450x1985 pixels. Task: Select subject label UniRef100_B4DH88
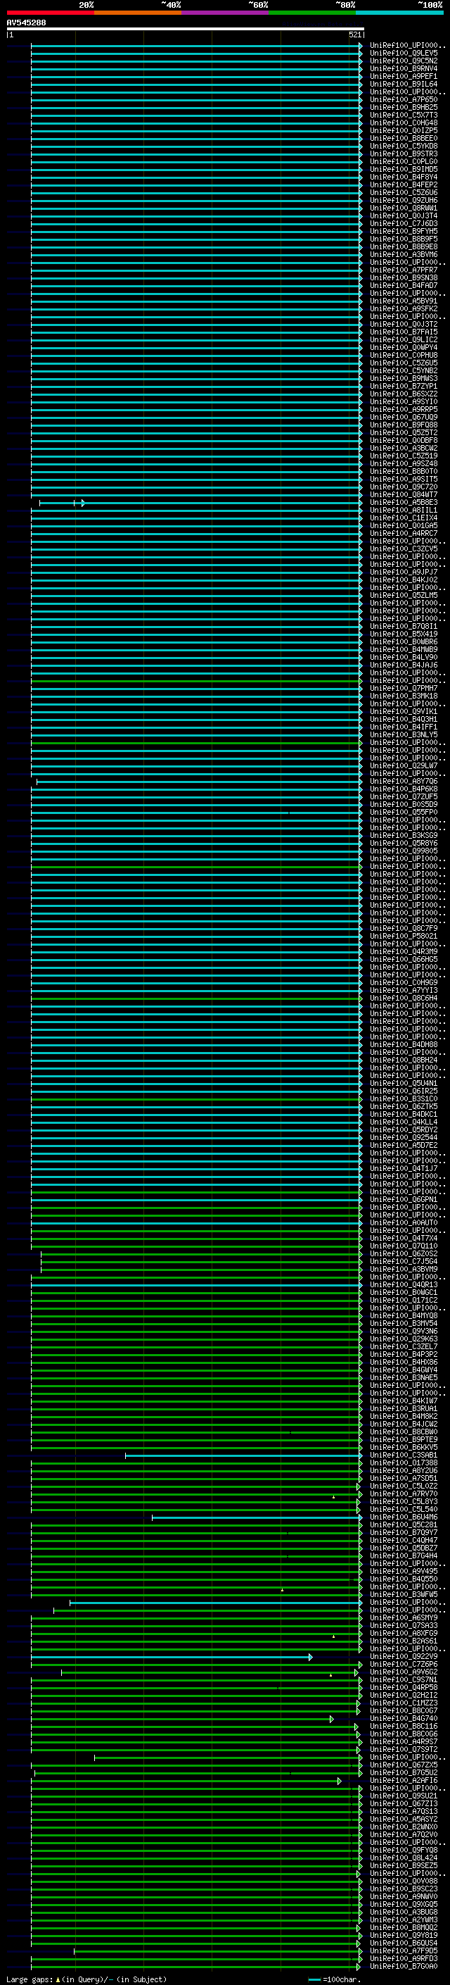coord(403,1045)
